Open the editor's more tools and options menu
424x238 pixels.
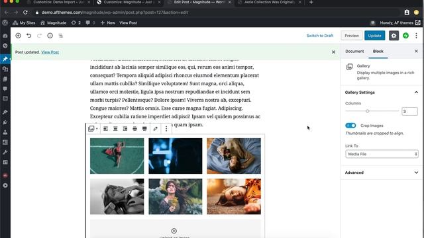[417, 36]
